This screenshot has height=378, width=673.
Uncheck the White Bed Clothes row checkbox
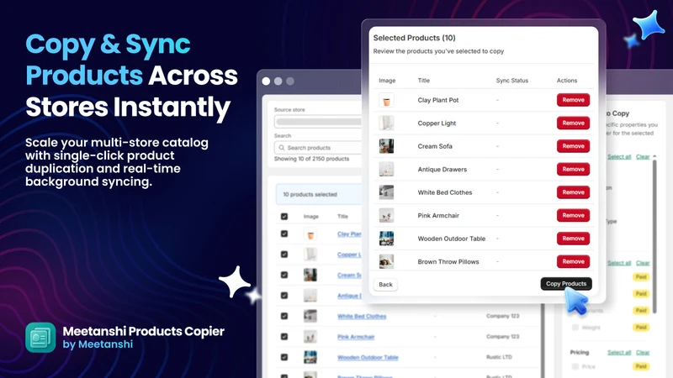point(284,317)
